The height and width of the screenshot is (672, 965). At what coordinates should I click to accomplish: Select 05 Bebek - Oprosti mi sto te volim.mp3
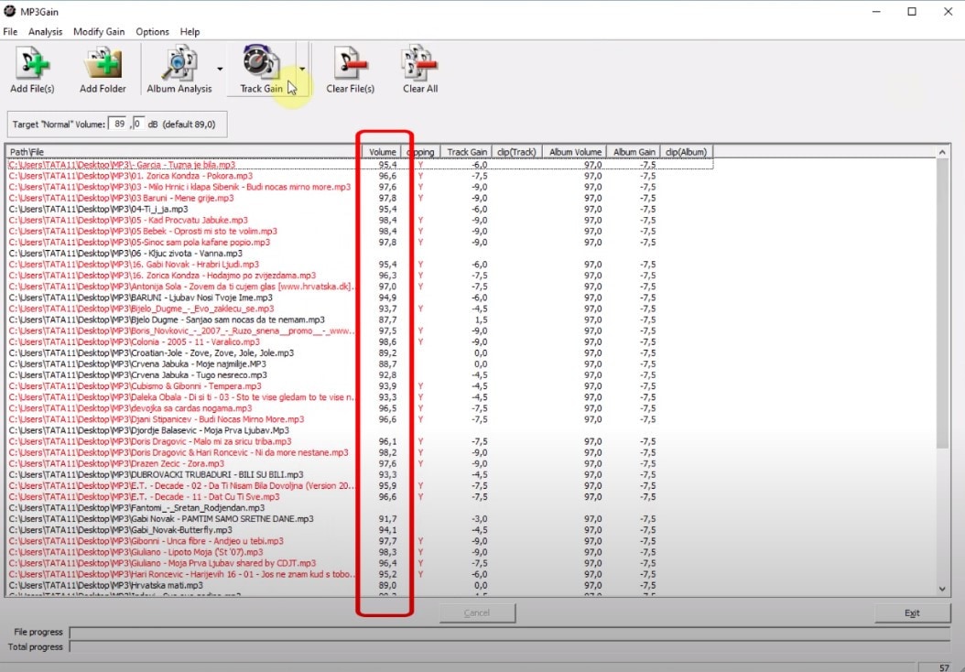point(360,232)
